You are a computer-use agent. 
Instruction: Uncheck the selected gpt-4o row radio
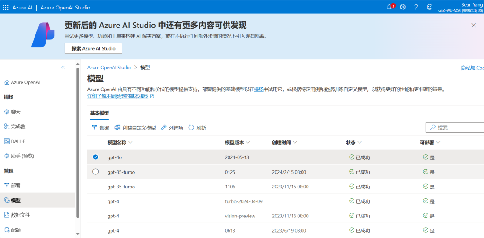[95, 157]
